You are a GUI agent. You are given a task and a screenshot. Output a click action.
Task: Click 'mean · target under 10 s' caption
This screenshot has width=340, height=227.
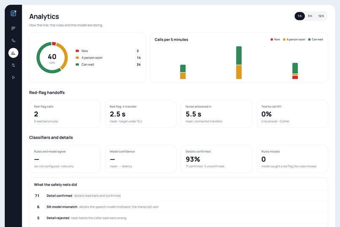pos(126,121)
